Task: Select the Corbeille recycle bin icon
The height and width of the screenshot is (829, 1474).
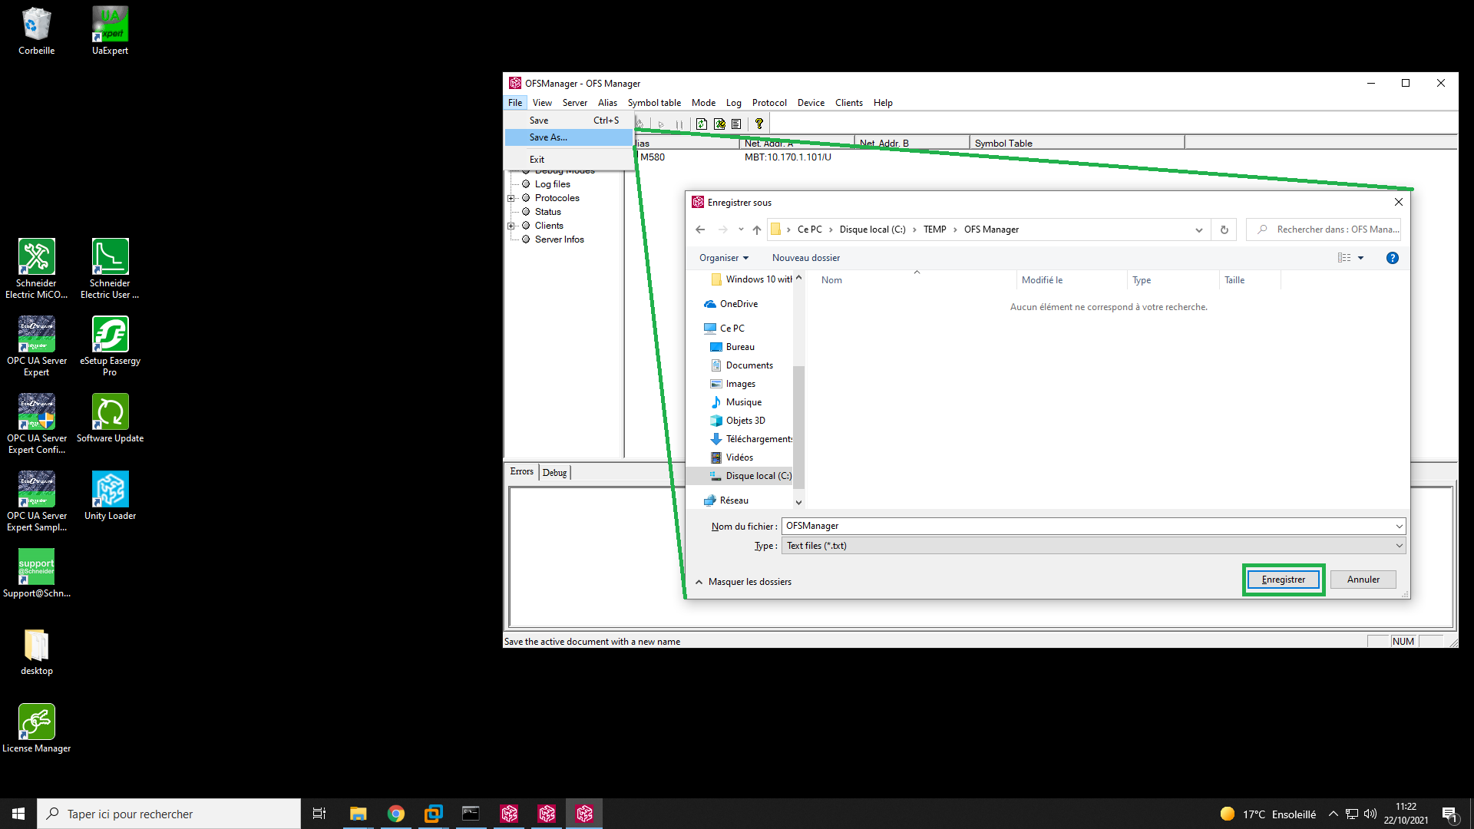Action: tap(37, 31)
